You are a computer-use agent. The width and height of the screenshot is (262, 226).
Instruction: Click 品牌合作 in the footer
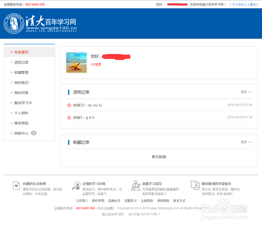point(114,201)
